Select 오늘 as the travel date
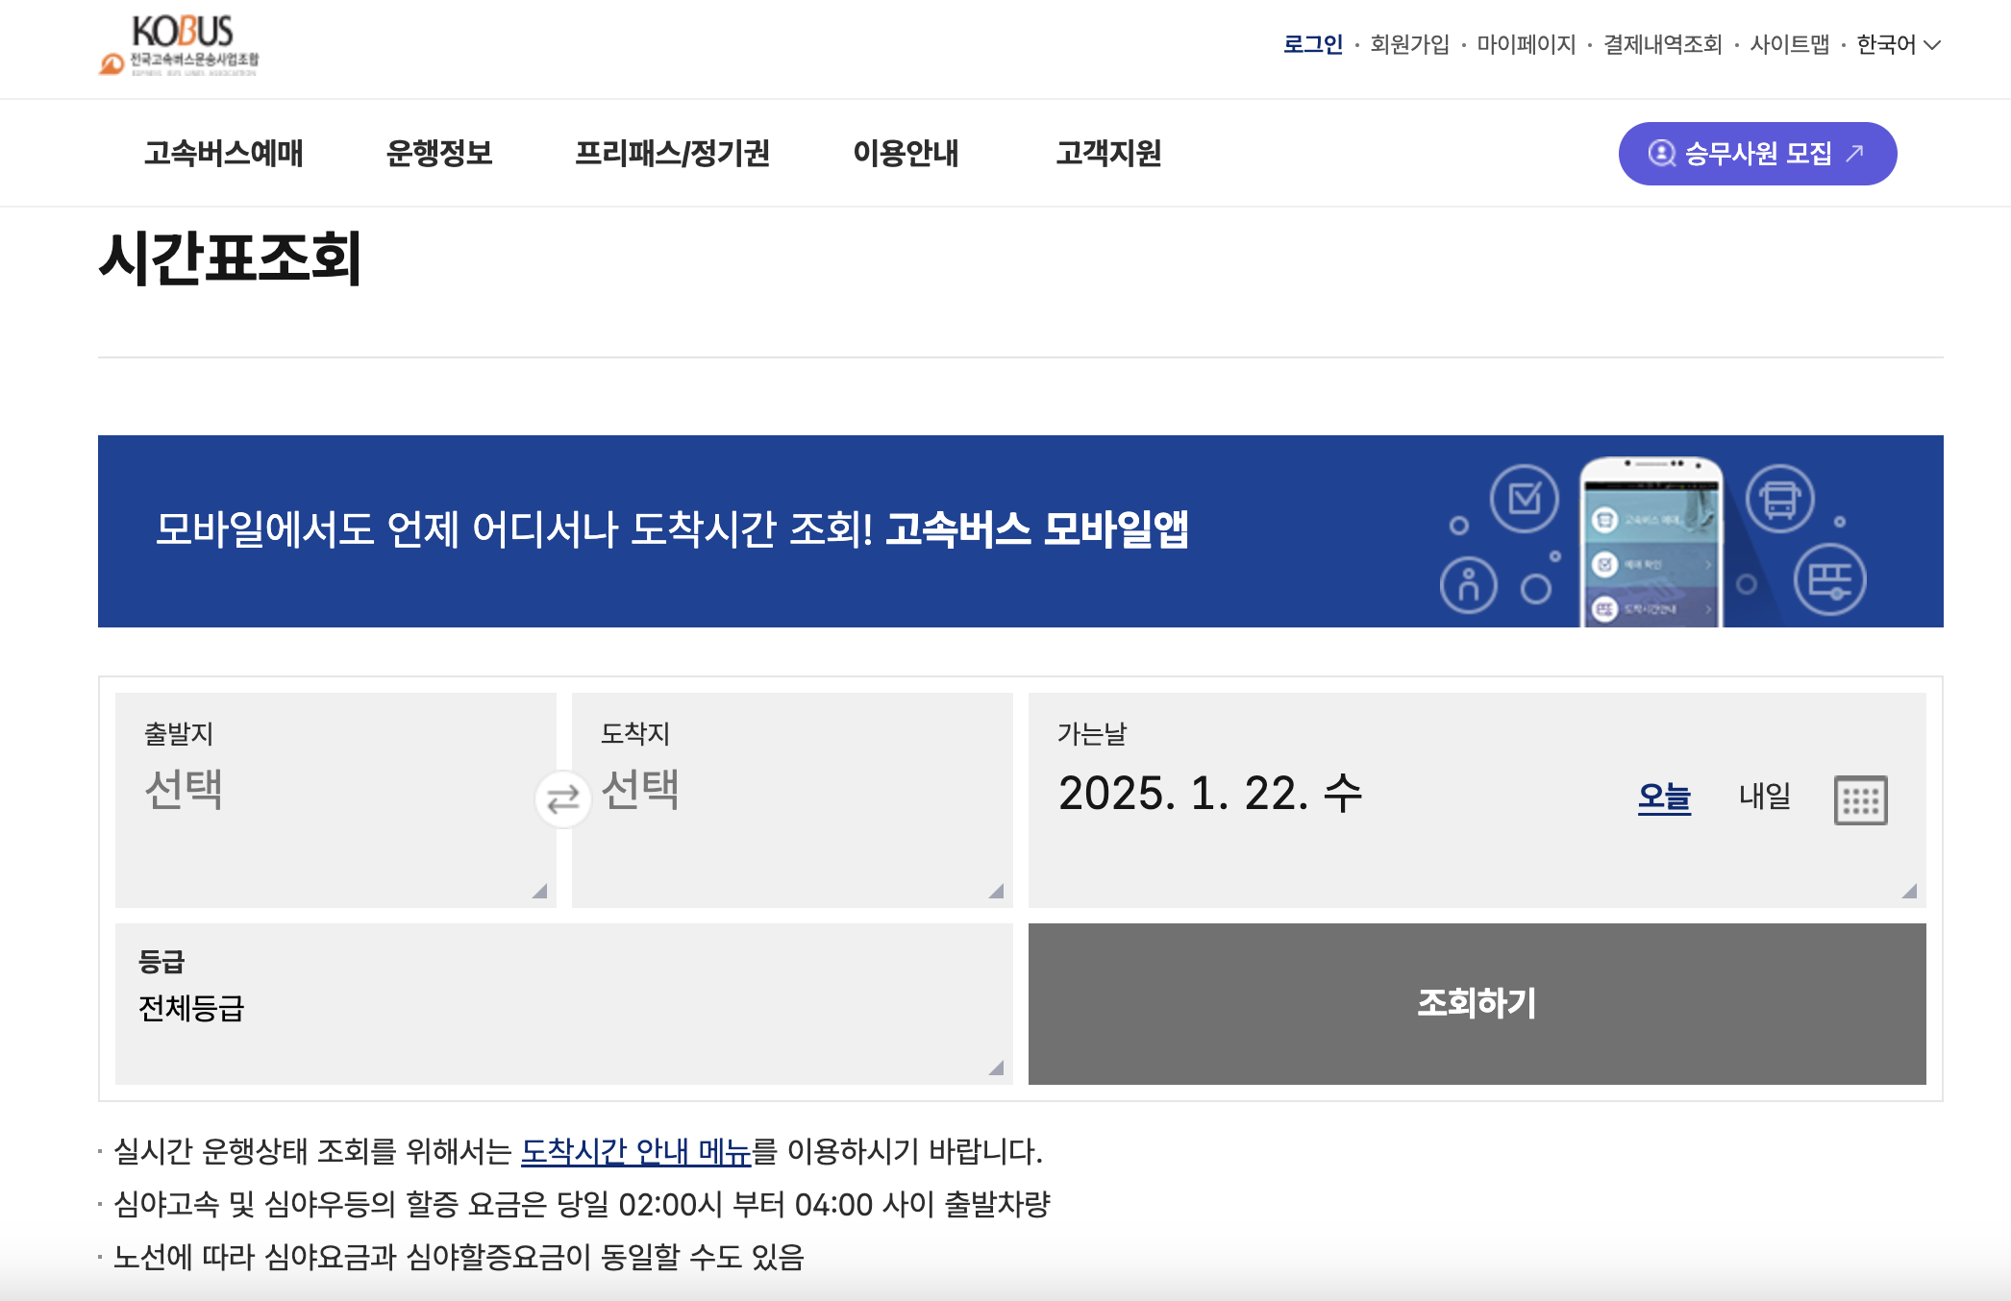The height and width of the screenshot is (1301, 2011). click(x=1664, y=797)
